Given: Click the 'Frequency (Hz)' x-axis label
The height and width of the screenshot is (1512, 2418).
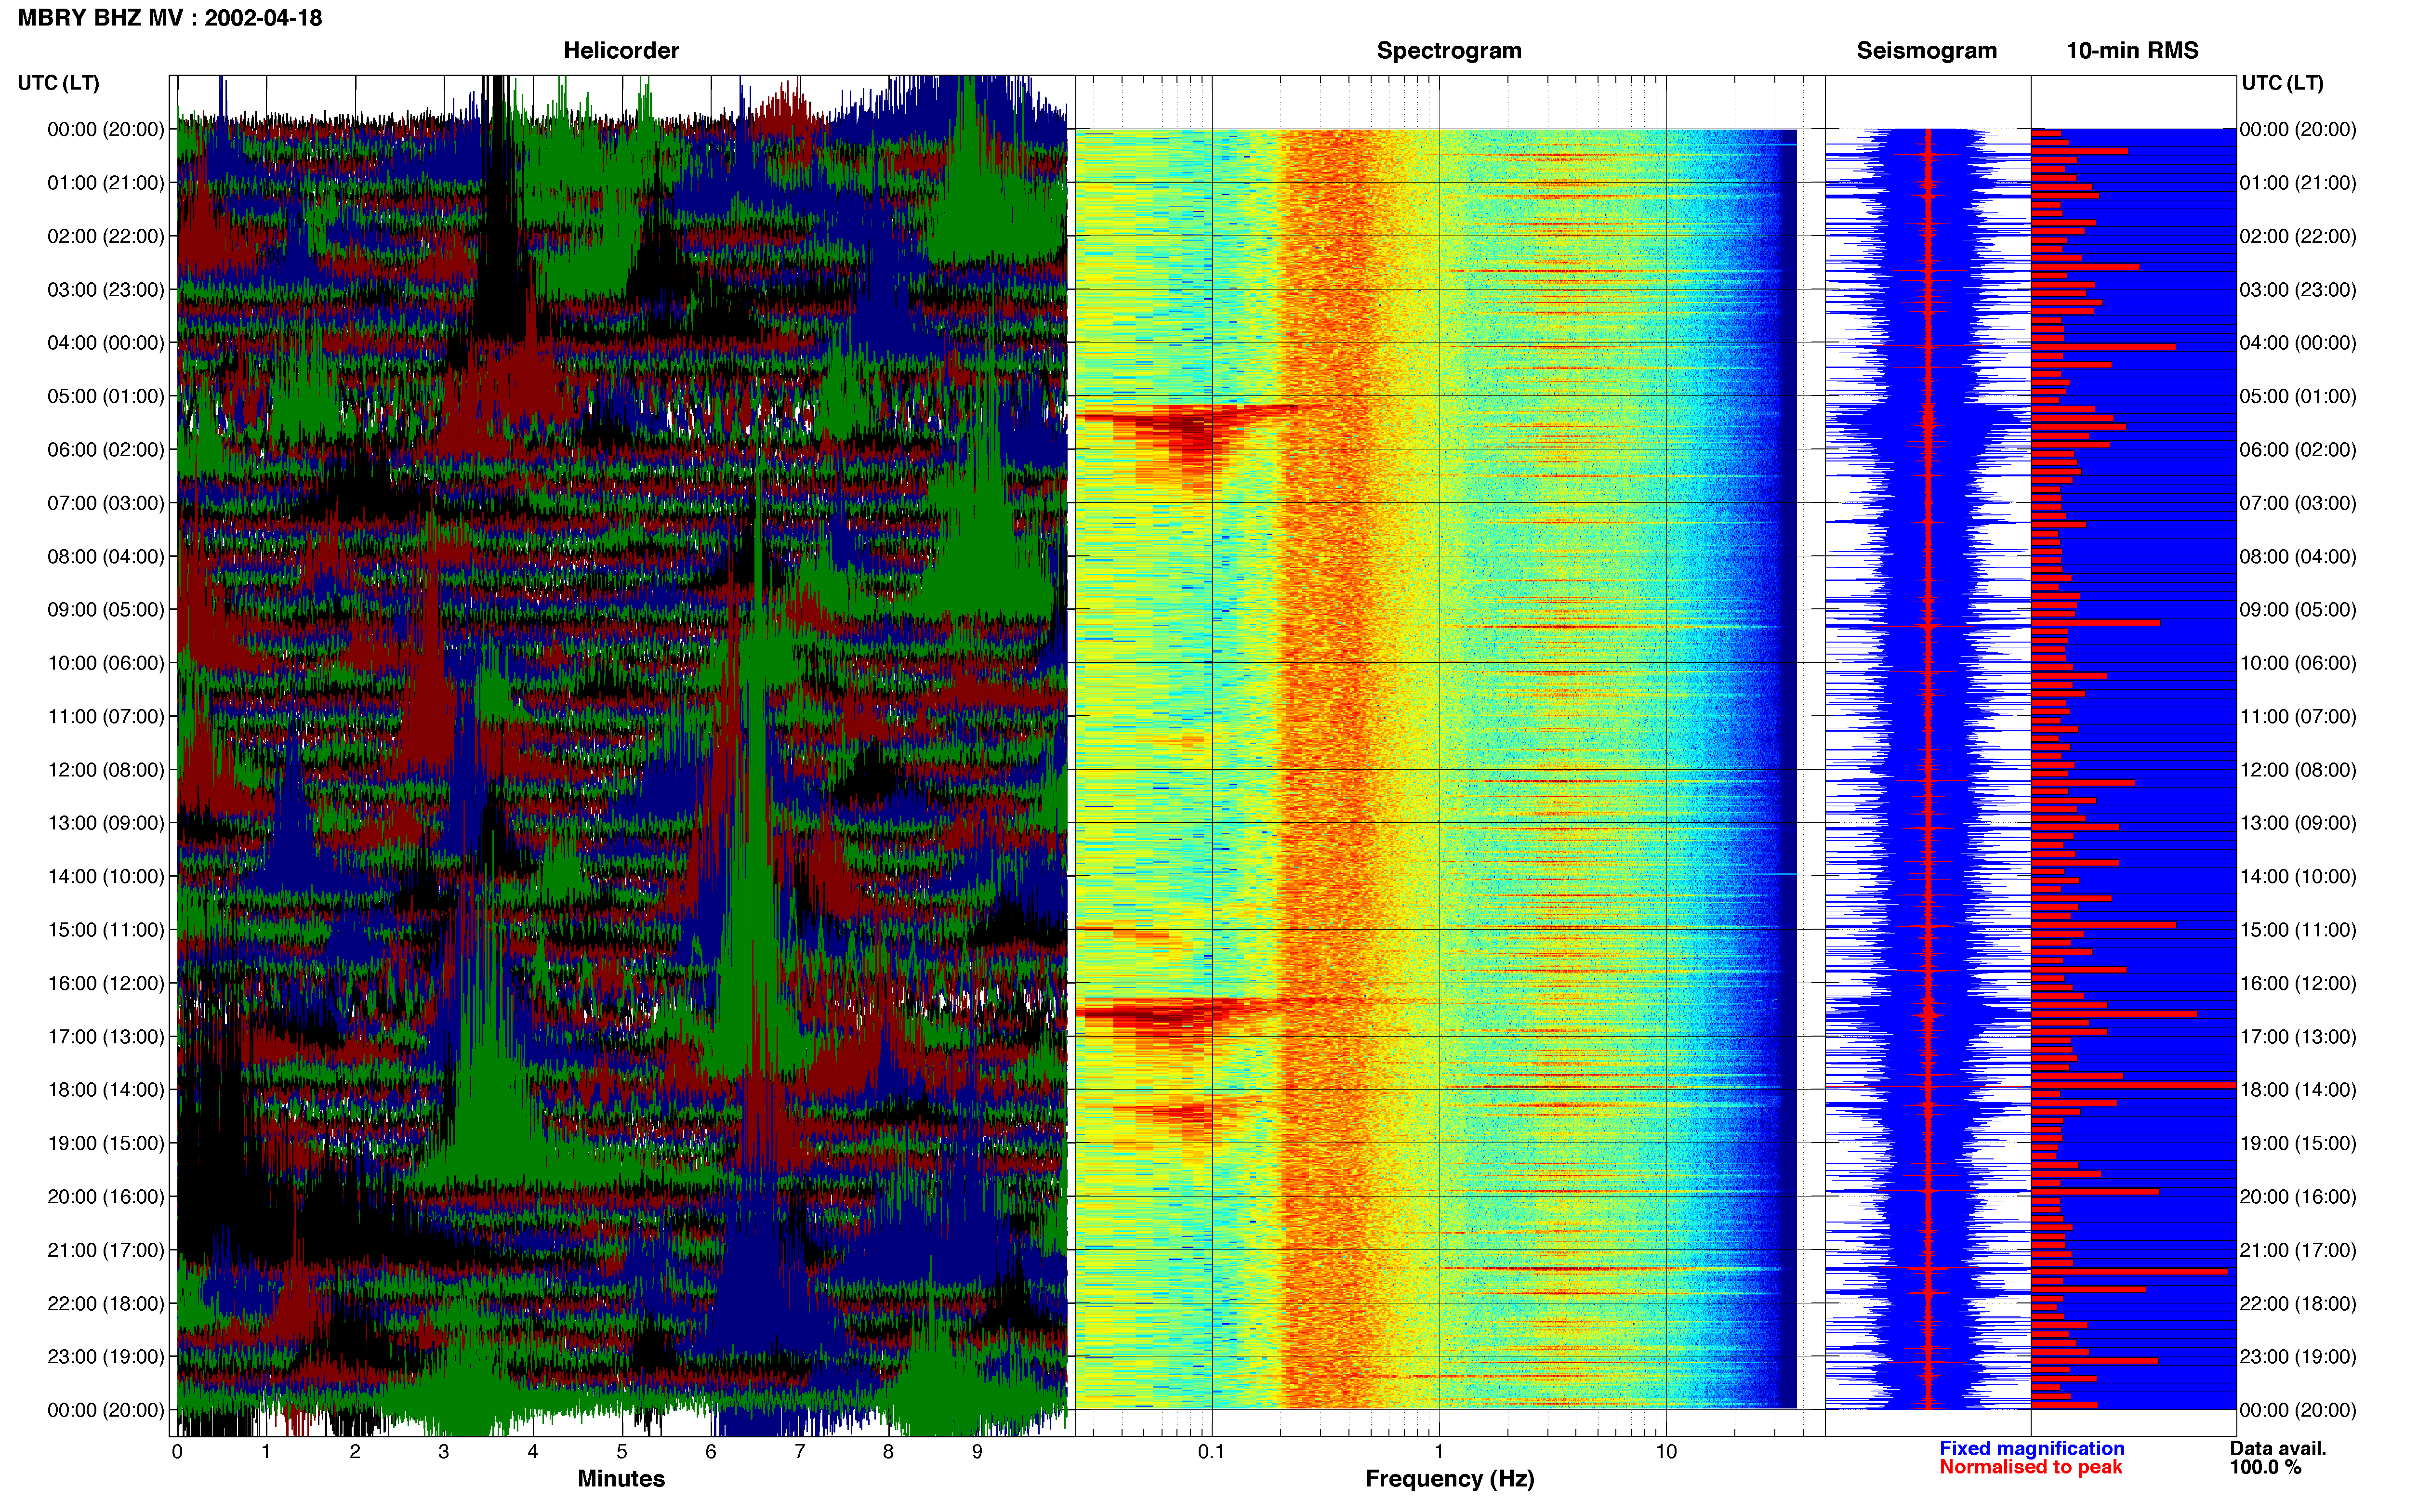Looking at the screenshot, I should (1449, 1479).
